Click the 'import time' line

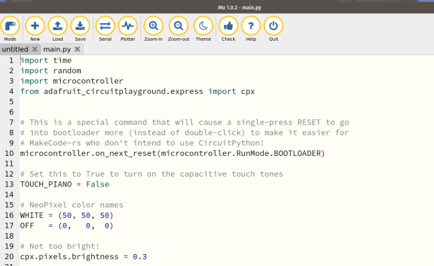coord(46,60)
